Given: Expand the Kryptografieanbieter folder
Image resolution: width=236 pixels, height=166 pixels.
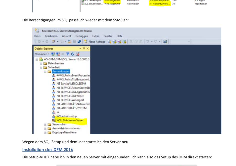Looking at the screenshot, I should 45,133.
